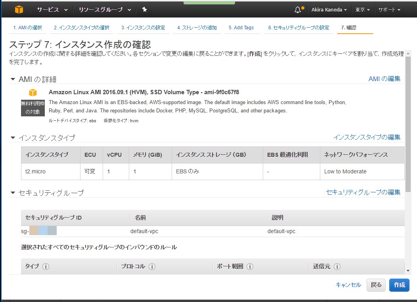Click the info icon beside 送信元
This screenshot has height=302, width=417.
(337, 266)
